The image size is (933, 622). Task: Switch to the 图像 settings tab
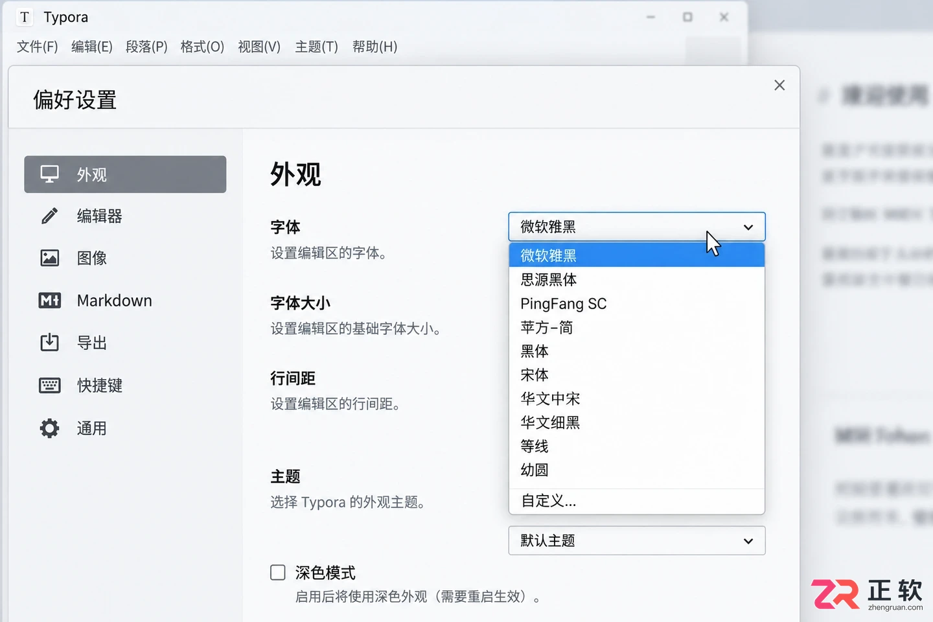coord(125,258)
